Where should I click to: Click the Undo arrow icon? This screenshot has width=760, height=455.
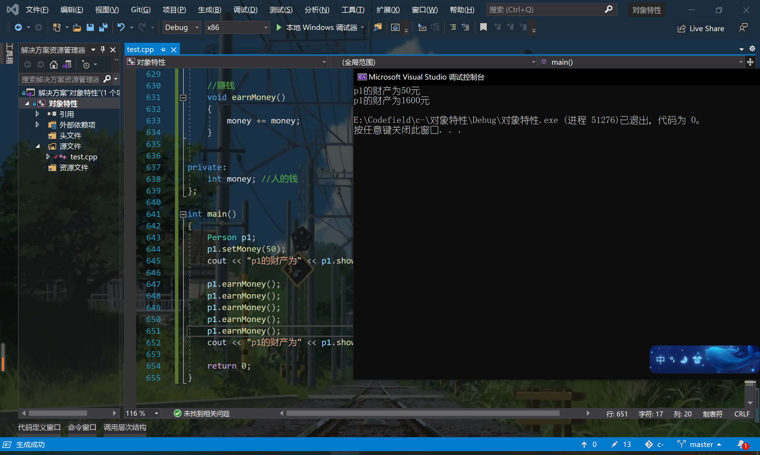coord(121,28)
